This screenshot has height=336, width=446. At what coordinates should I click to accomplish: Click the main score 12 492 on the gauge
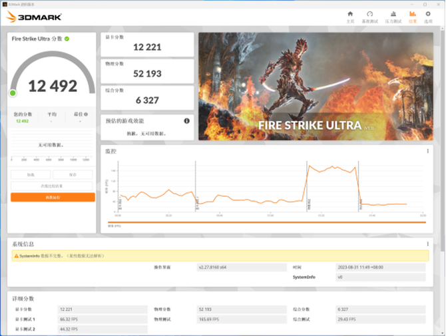pyautogui.click(x=53, y=86)
